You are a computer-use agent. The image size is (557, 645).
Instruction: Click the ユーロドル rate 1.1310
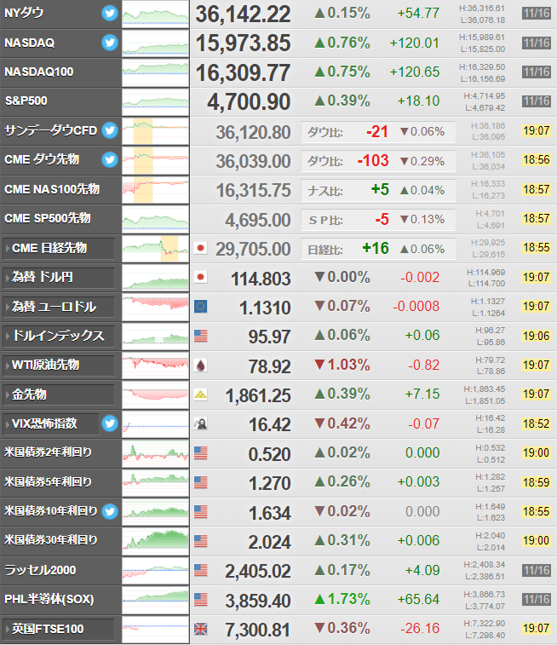point(265,308)
